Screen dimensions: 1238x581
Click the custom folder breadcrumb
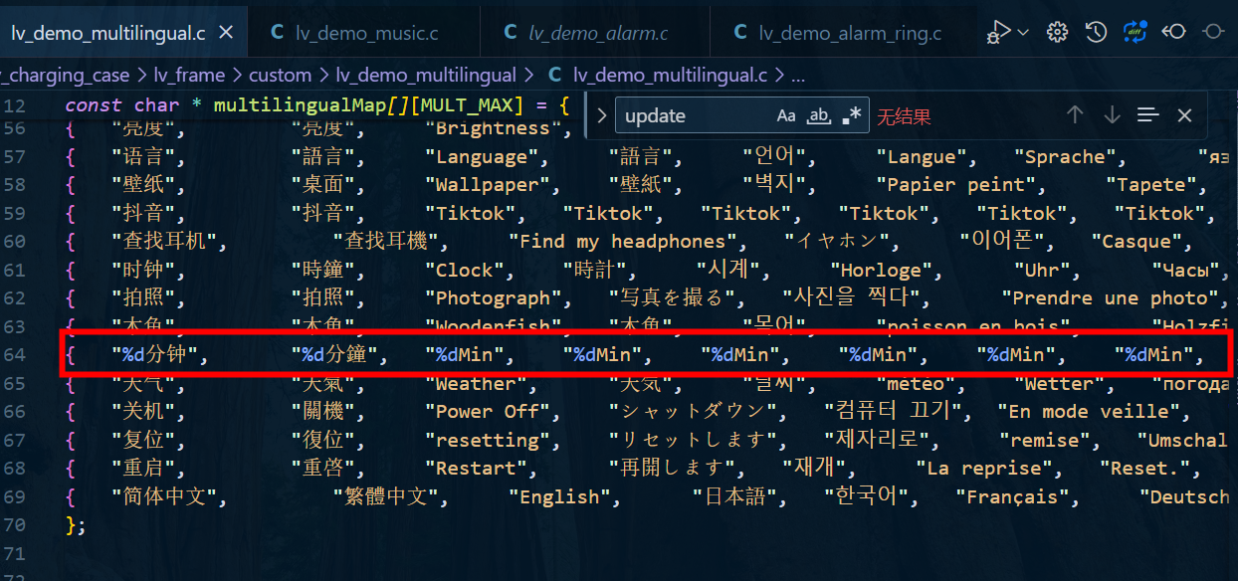[x=280, y=75]
